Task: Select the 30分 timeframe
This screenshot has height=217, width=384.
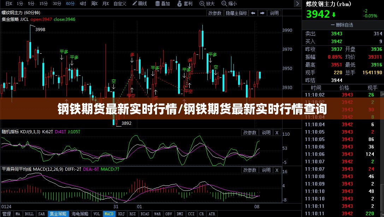Action: click(57, 4)
